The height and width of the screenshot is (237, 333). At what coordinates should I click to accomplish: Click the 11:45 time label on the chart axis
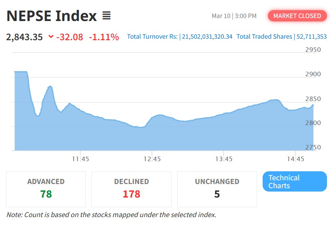[81, 159]
